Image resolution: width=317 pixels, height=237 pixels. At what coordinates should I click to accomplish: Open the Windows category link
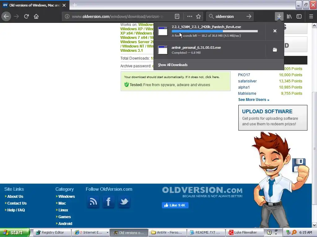coord(67,196)
